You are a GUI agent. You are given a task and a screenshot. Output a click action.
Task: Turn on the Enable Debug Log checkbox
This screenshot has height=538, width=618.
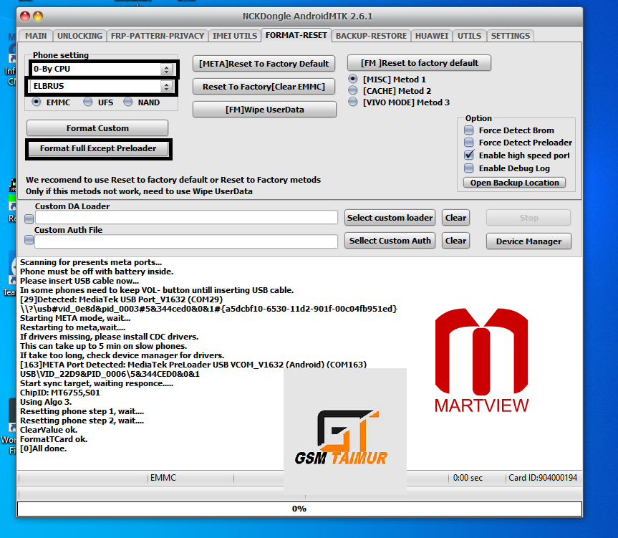pyautogui.click(x=468, y=168)
